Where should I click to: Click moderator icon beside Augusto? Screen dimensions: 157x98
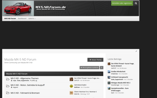[12, 87]
